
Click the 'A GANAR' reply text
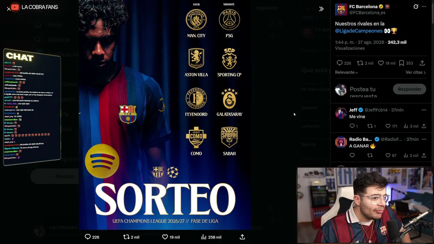point(362,146)
